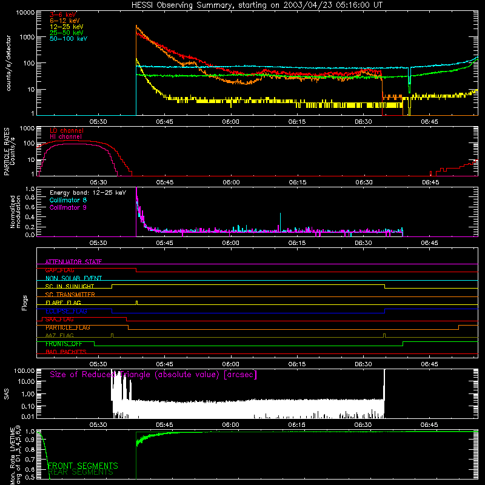Click the SC_IN_SUNLIGHT flag label

tap(70, 286)
